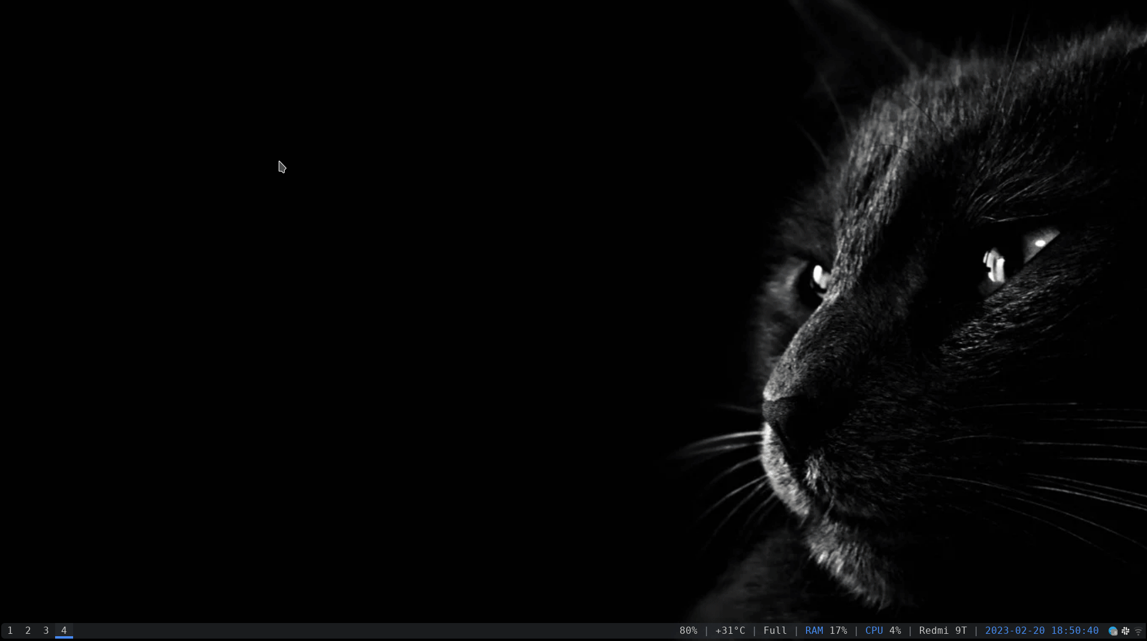Click the Redmi 9T network name
This screenshot has width=1147, height=641.
tap(943, 631)
